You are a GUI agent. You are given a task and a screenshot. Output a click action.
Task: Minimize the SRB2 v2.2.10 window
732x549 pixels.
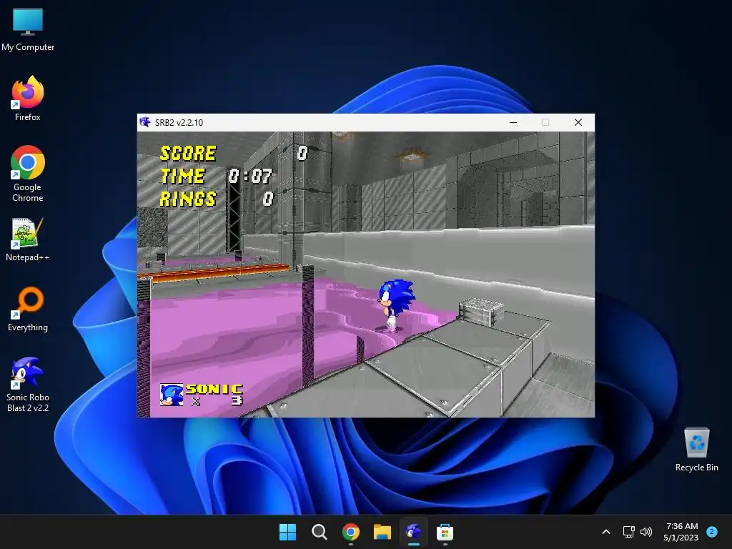[513, 122]
